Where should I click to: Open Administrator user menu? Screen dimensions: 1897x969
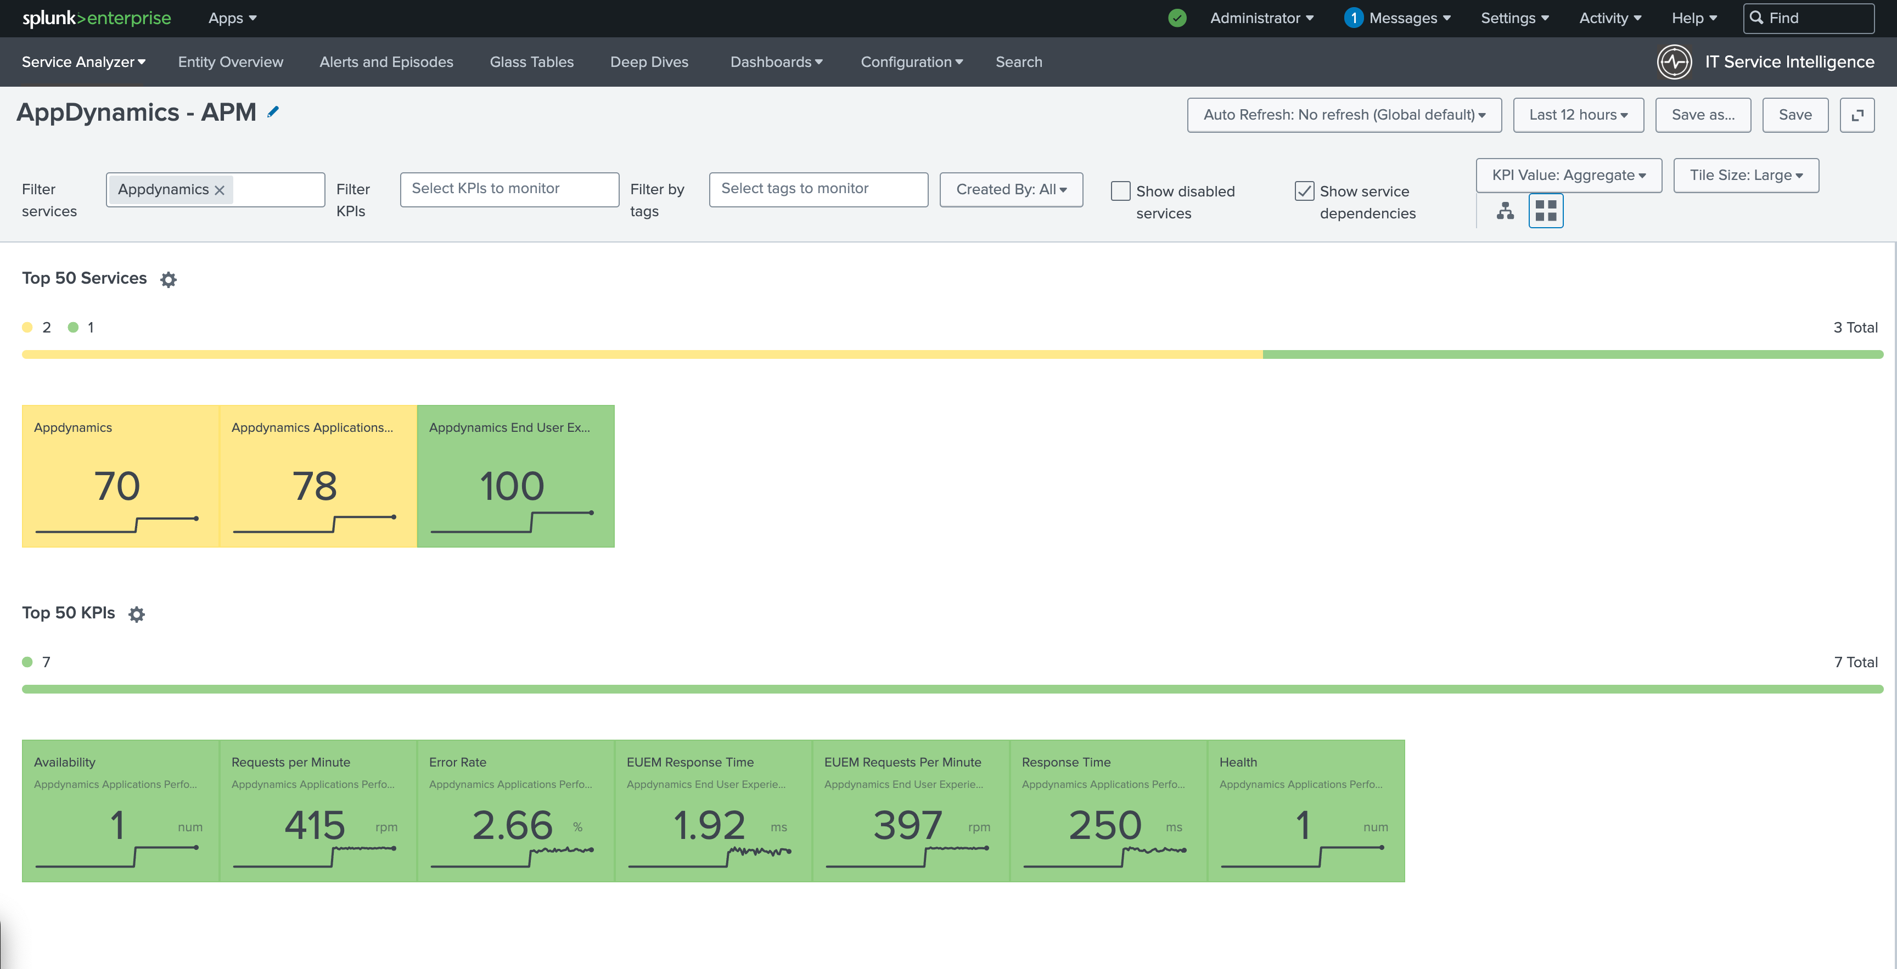tap(1261, 19)
